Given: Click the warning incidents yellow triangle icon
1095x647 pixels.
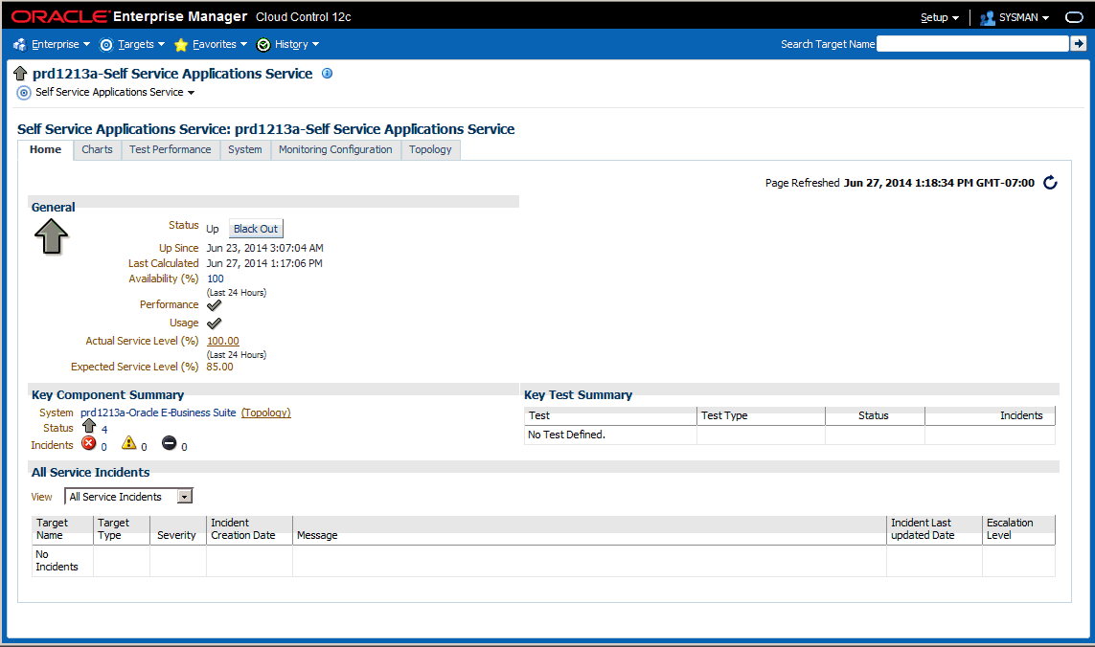Looking at the screenshot, I should point(129,442).
